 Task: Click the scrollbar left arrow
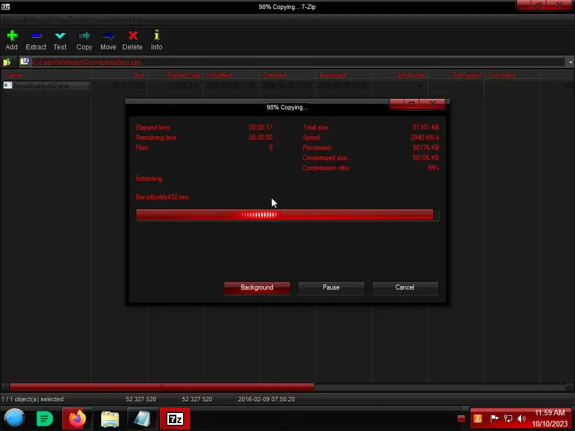click(4, 387)
